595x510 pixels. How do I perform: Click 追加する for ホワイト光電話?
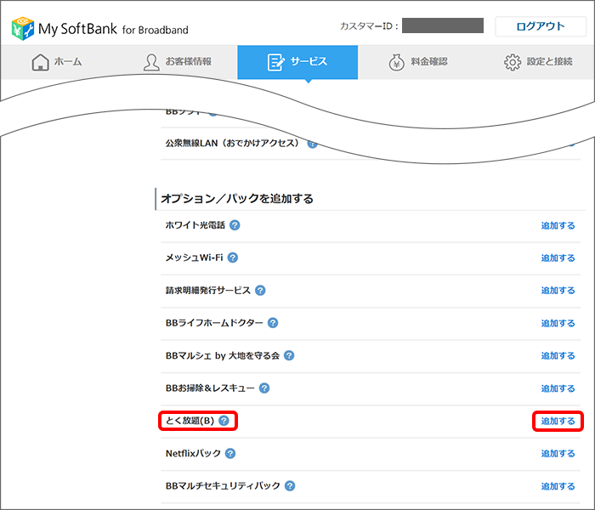pos(558,225)
